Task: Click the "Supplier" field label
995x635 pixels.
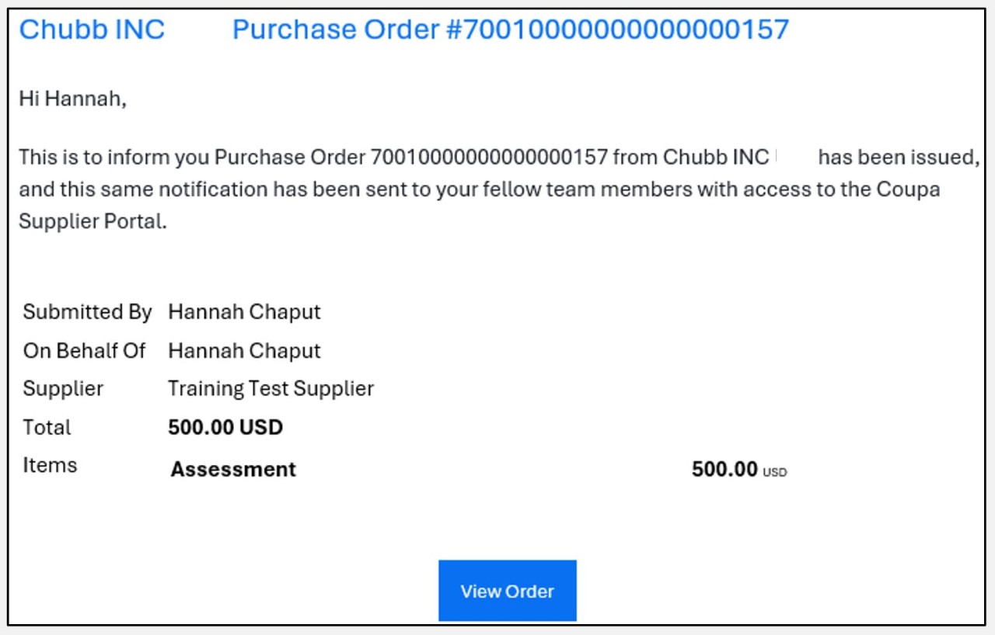Action: 63,389
